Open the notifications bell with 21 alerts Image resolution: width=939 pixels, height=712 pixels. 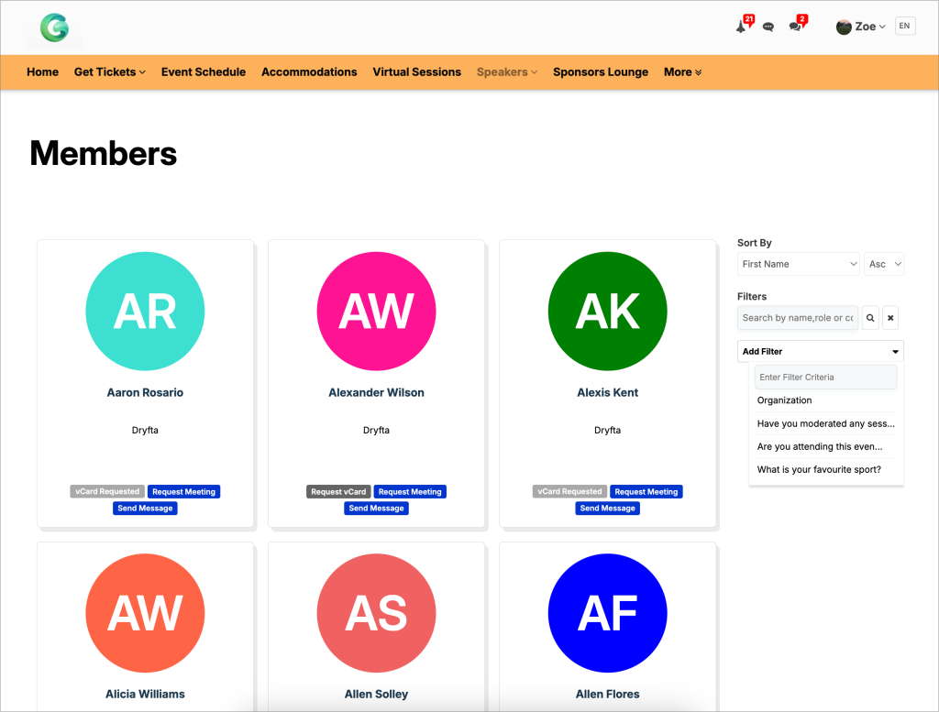(740, 26)
